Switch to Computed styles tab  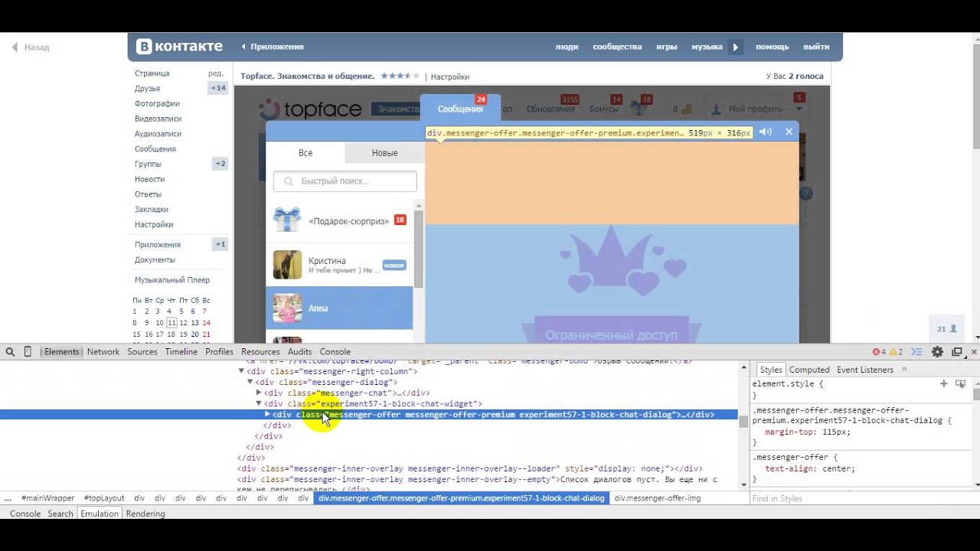(809, 370)
